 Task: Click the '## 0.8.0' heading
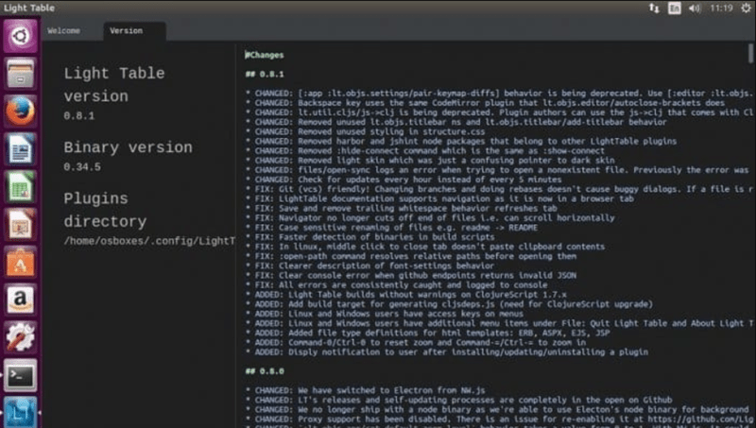click(265, 371)
